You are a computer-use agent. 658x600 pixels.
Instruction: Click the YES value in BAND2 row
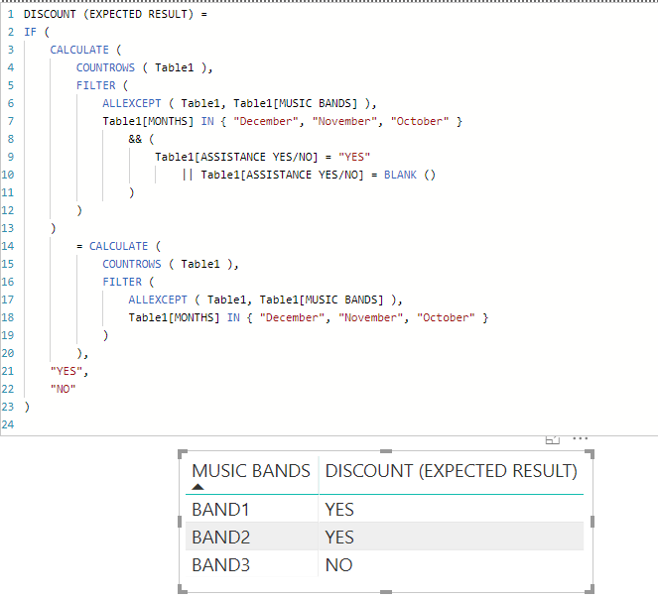[339, 538]
